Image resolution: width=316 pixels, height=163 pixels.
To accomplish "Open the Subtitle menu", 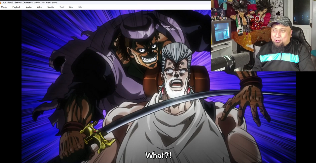I will pos(51,7).
